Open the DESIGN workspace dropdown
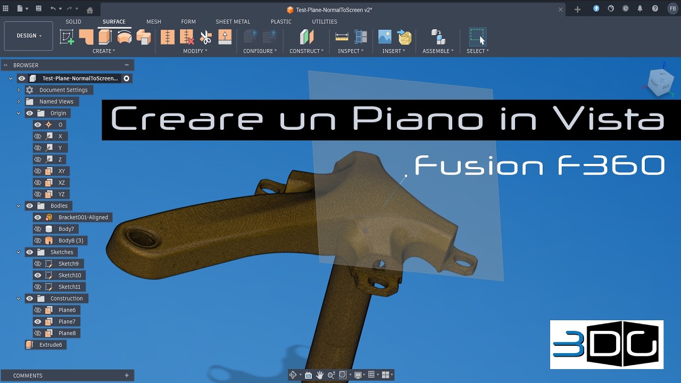 pyautogui.click(x=28, y=36)
